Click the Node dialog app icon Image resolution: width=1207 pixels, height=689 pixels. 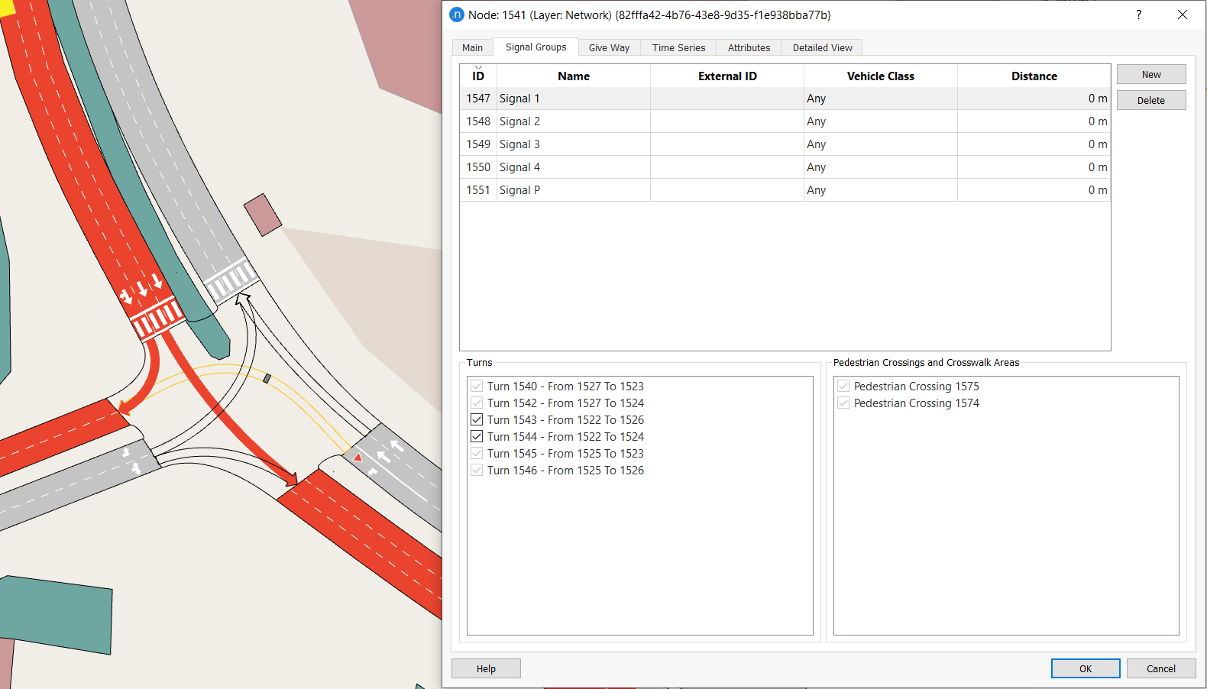click(x=457, y=15)
